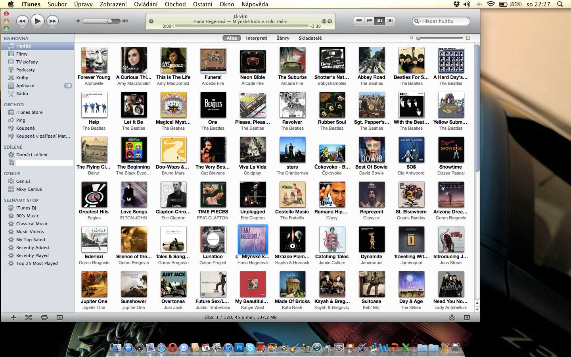Open the Hudba music library
Image resolution: width=571 pixels, height=357 pixels.
37,46
